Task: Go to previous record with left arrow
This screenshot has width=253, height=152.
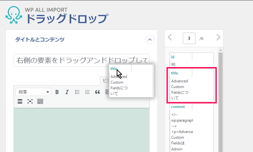Action: pyautogui.click(x=170, y=37)
